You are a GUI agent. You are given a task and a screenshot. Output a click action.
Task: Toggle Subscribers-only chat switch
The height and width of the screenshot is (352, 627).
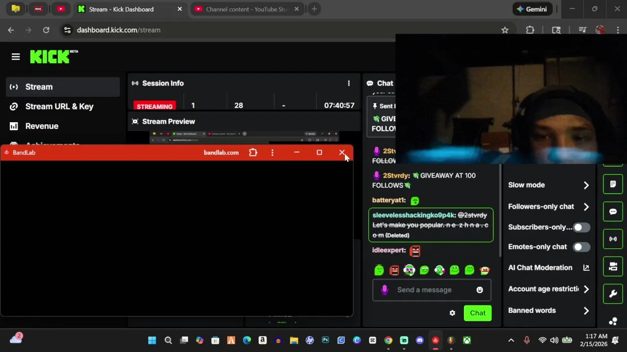tap(581, 227)
